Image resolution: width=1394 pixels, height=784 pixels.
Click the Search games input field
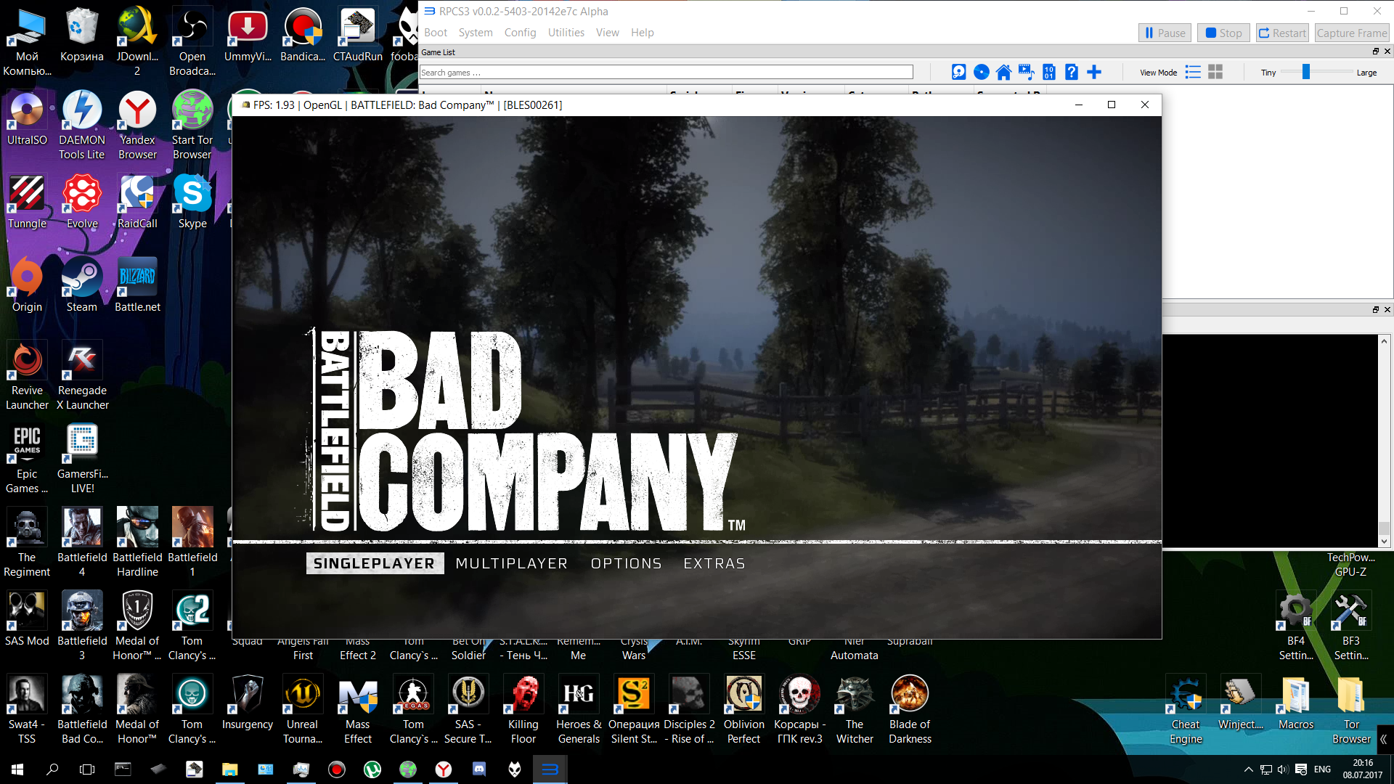(x=666, y=72)
